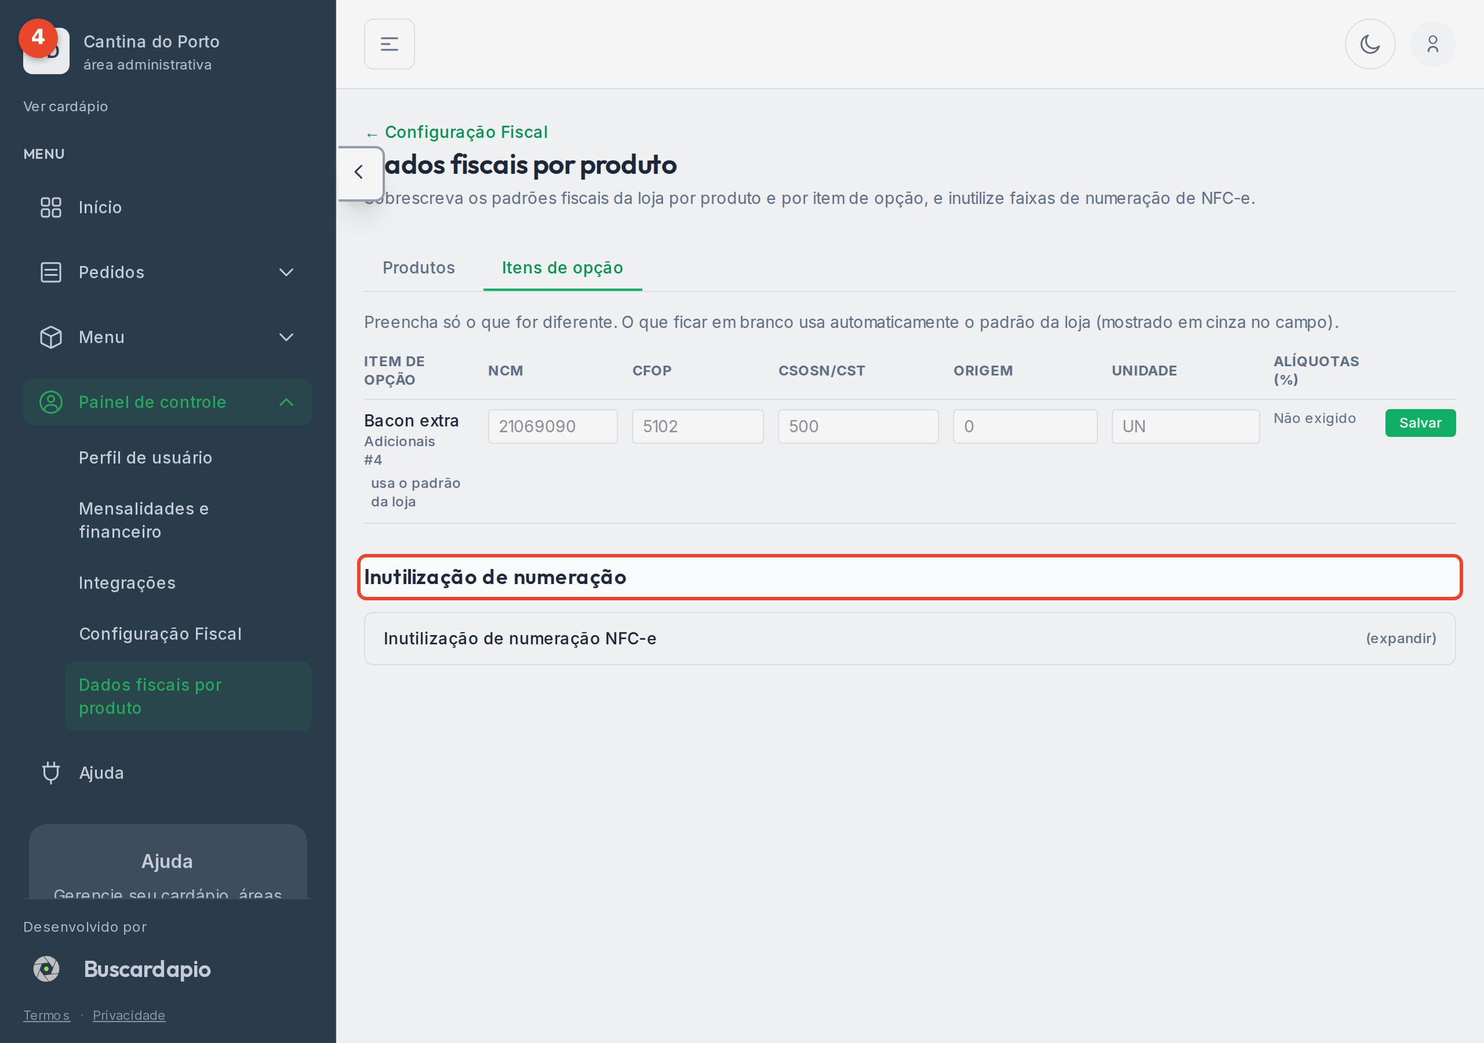Screen dimensions: 1484x1043
Task: Click the 'Não exigido' alíquotas text
Action: click(1314, 418)
